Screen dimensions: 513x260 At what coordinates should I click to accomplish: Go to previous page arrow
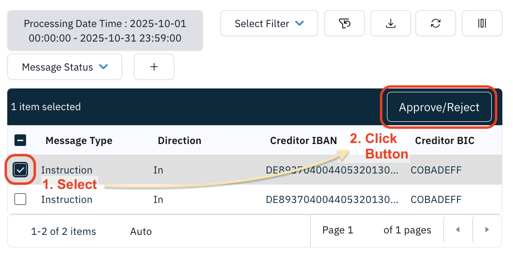(457, 230)
